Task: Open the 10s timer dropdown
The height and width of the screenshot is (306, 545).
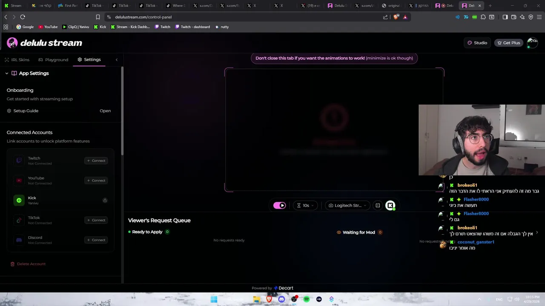Action: [x=306, y=205]
